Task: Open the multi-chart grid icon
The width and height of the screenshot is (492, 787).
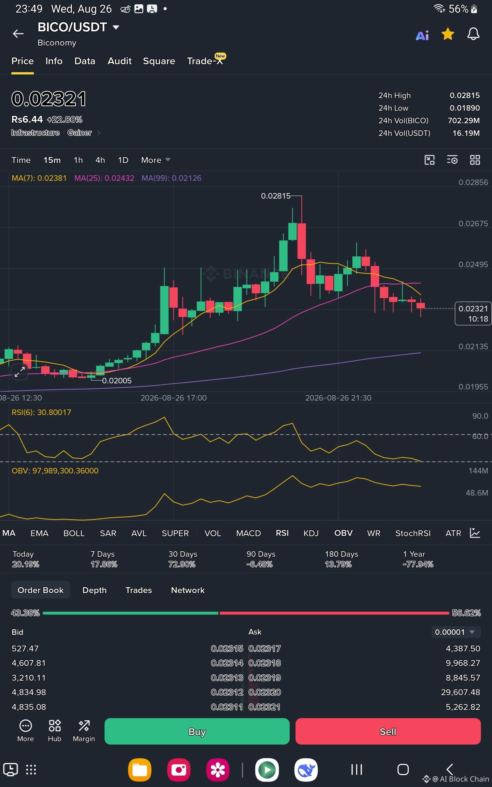Action: 475,160
